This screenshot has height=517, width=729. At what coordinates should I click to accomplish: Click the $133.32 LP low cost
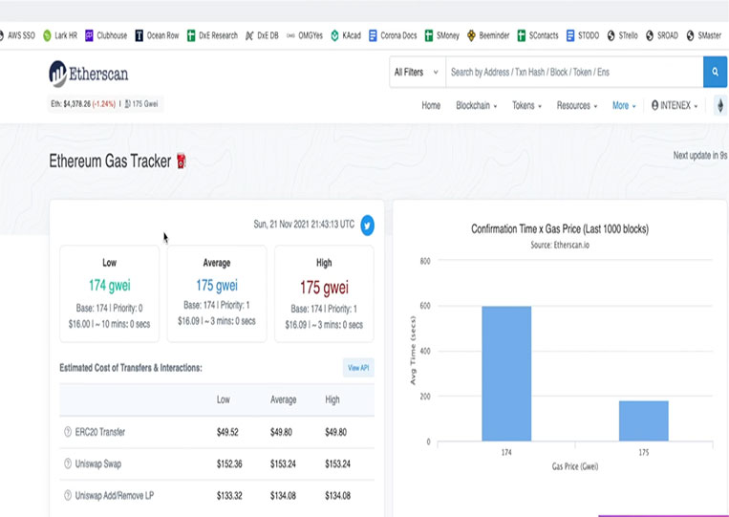click(x=229, y=496)
